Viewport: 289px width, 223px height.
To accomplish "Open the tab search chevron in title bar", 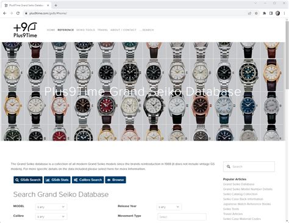I will click(x=255, y=3).
